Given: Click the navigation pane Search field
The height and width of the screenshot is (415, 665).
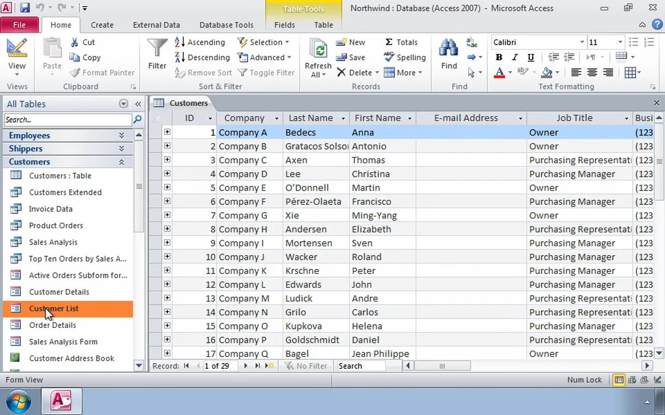Looking at the screenshot, I should click(68, 120).
